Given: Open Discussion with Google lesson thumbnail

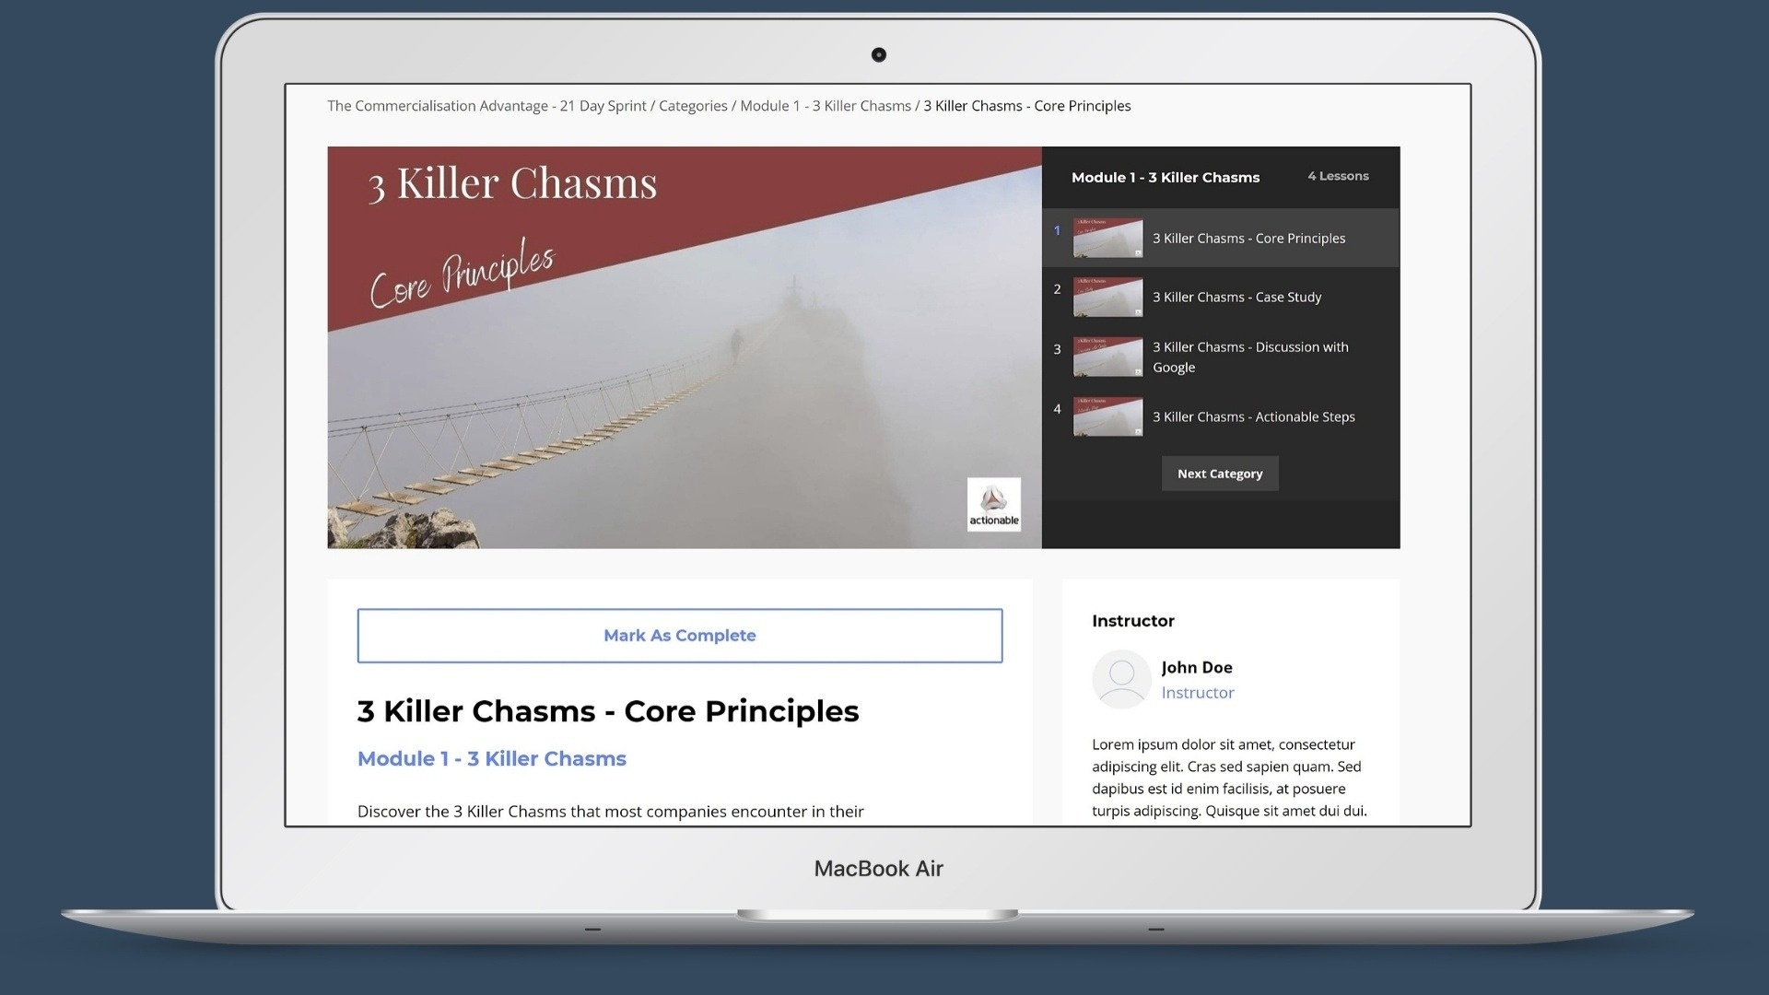Looking at the screenshot, I should click(x=1107, y=357).
